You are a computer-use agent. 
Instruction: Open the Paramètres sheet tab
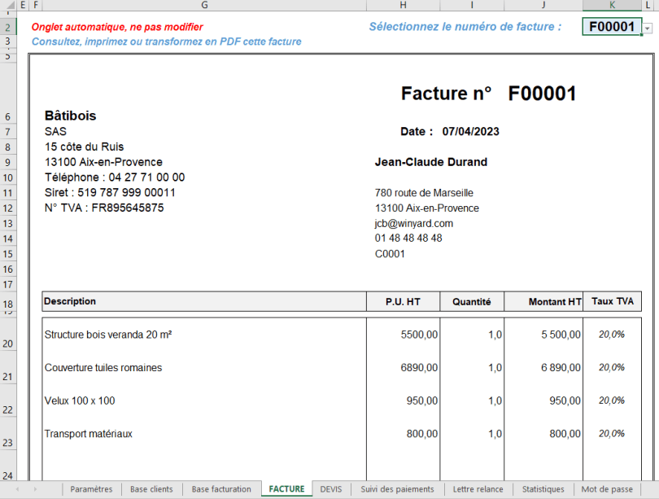[91, 489]
